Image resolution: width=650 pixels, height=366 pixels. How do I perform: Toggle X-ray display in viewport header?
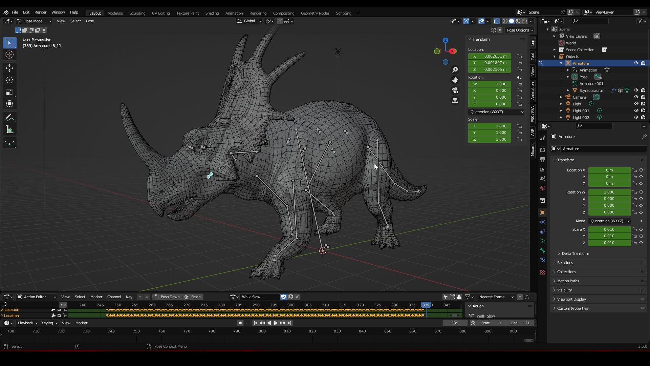point(496,21)
